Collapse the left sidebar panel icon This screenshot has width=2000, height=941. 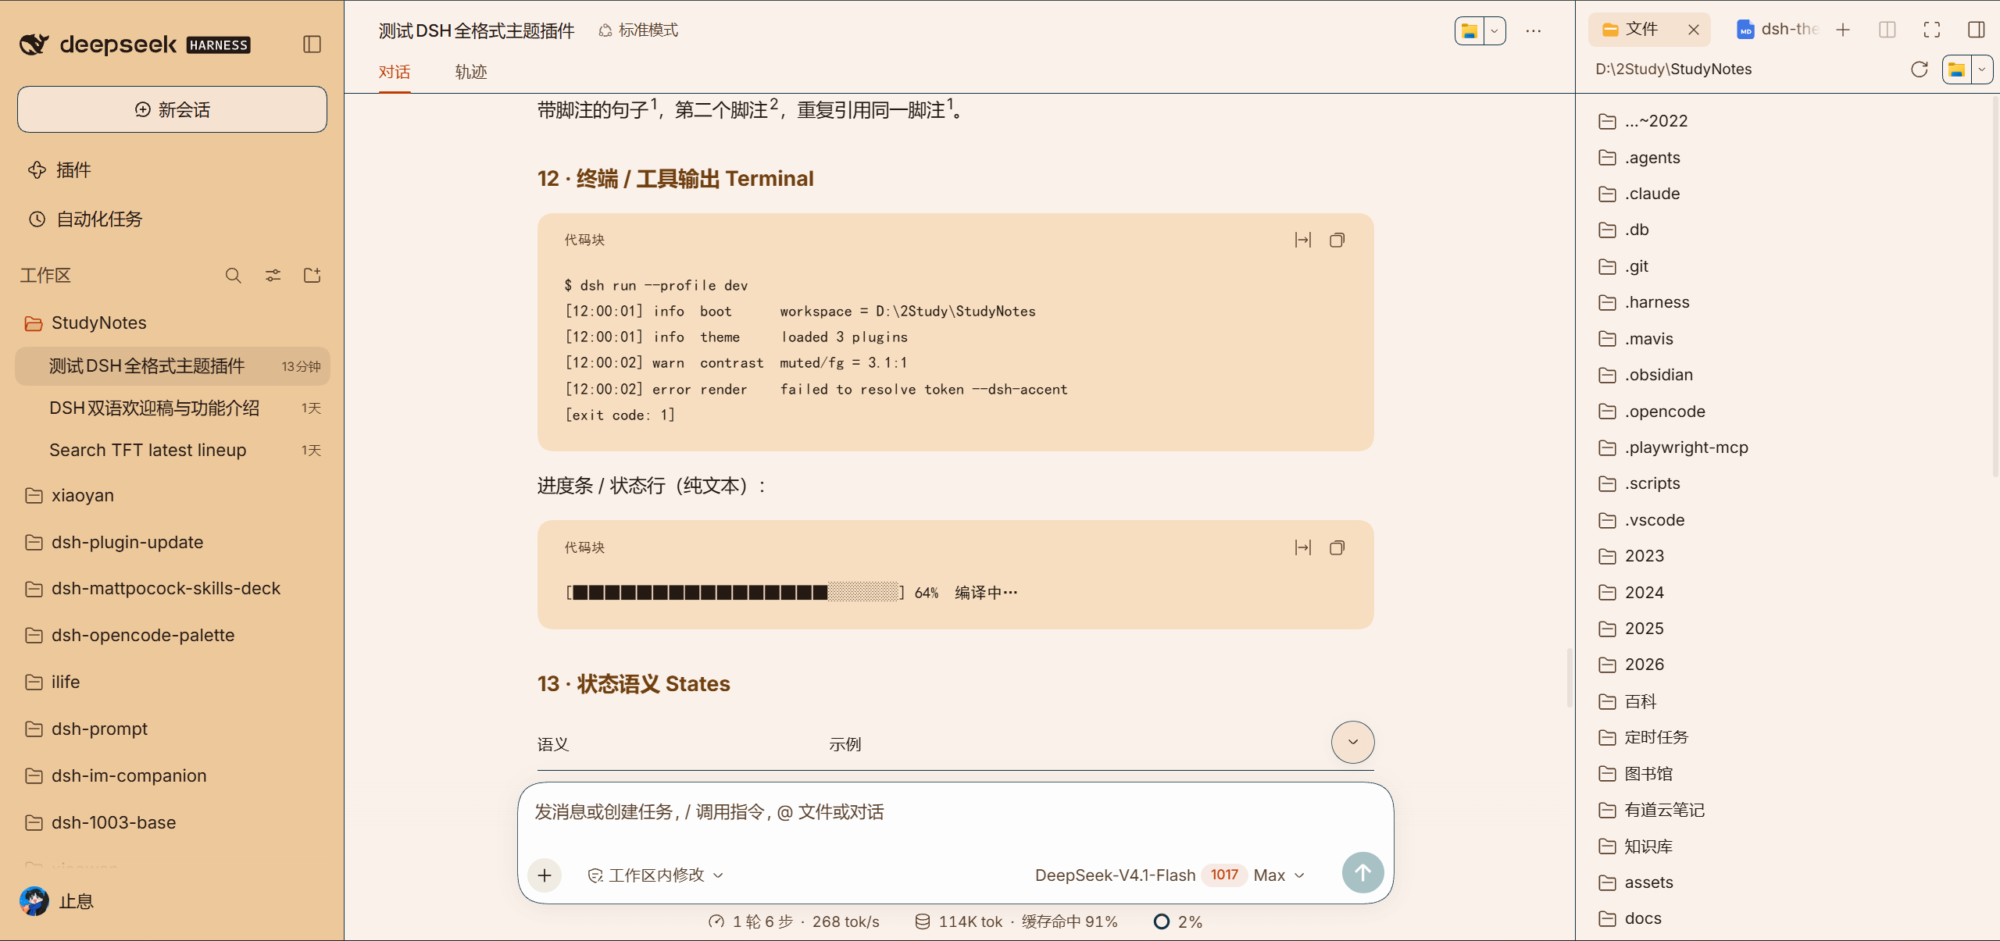[x=312, y=45]
